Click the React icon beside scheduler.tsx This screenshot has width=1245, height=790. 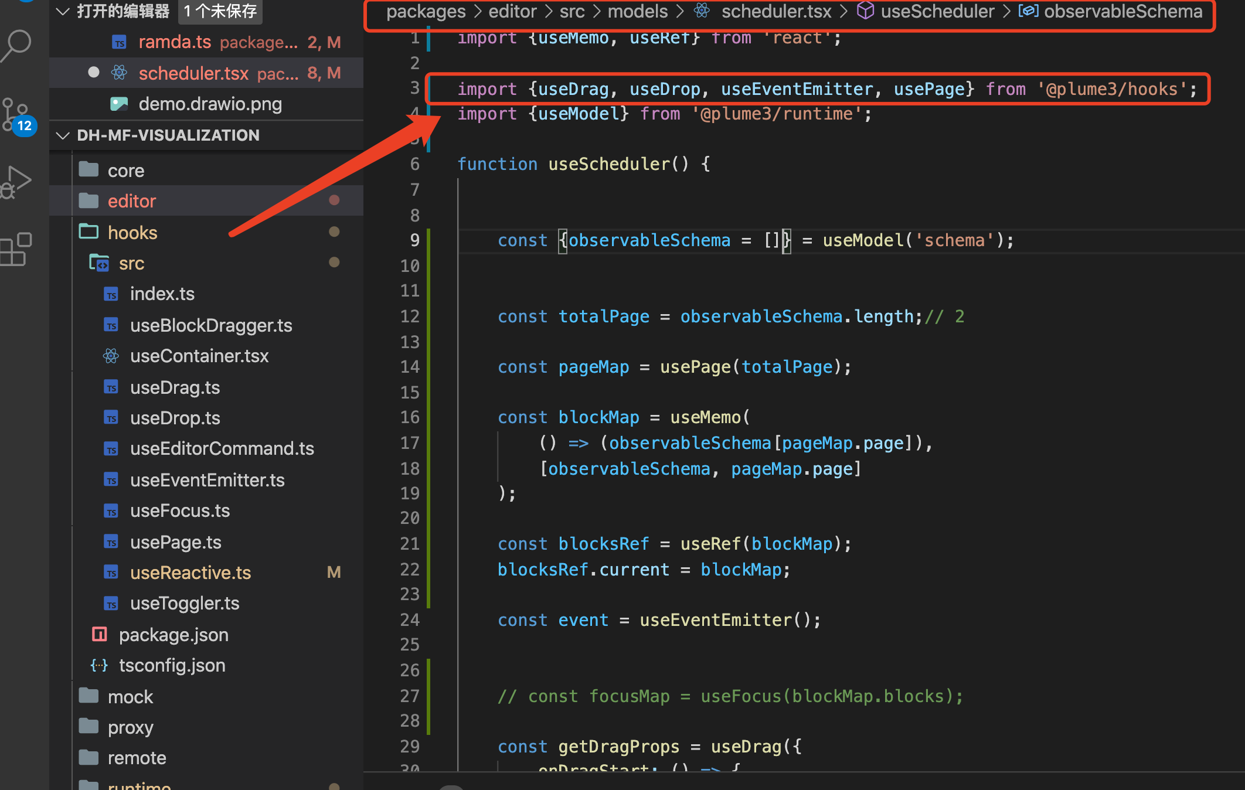(x=120, y=73)
